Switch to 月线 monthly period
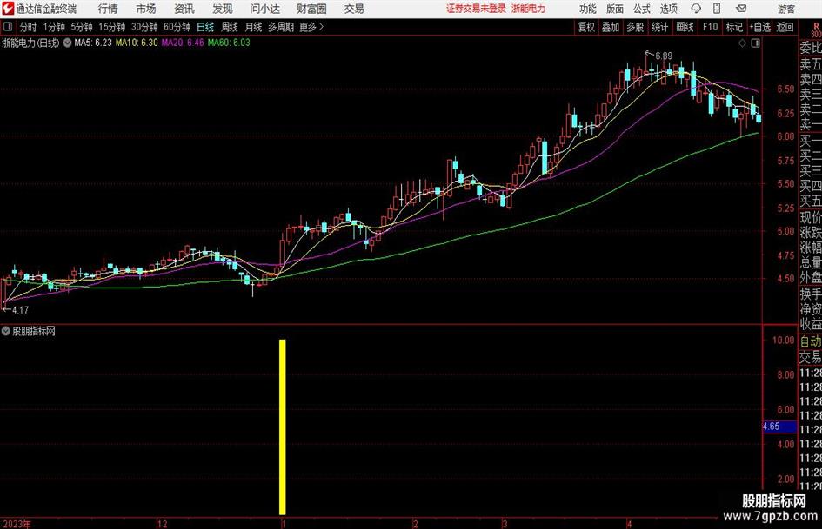 click(x=254, y=27)
